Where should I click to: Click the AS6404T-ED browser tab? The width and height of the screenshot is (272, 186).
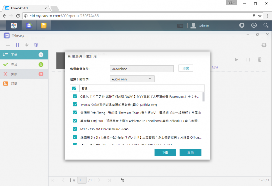(x=26, y=8)
